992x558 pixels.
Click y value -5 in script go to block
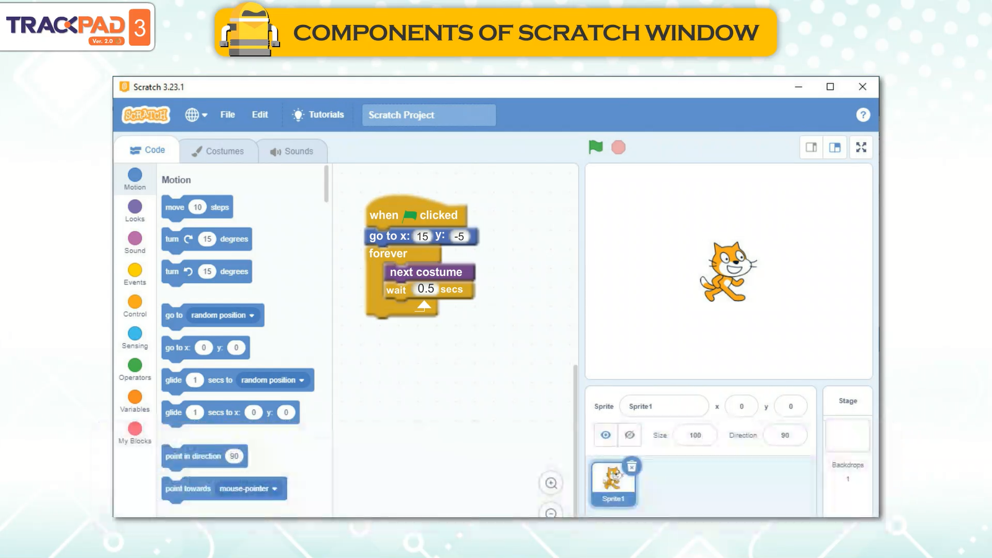[459, 236]
